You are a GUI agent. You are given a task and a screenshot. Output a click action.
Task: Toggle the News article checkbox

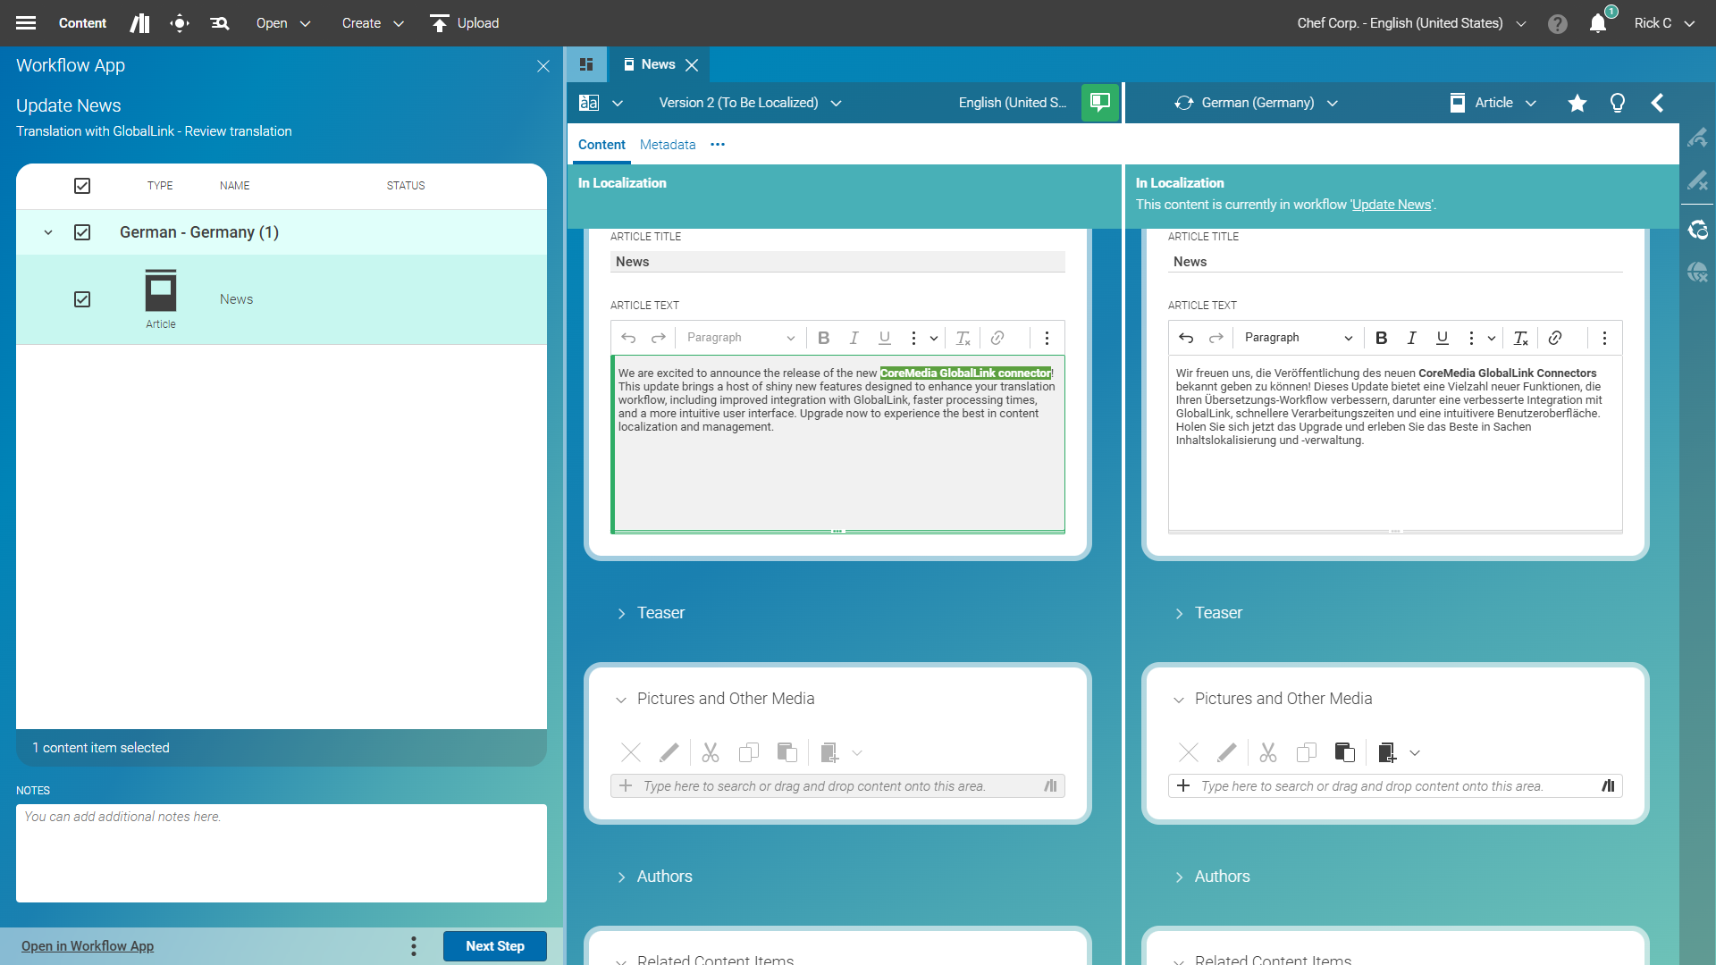[x=82, y=299]
